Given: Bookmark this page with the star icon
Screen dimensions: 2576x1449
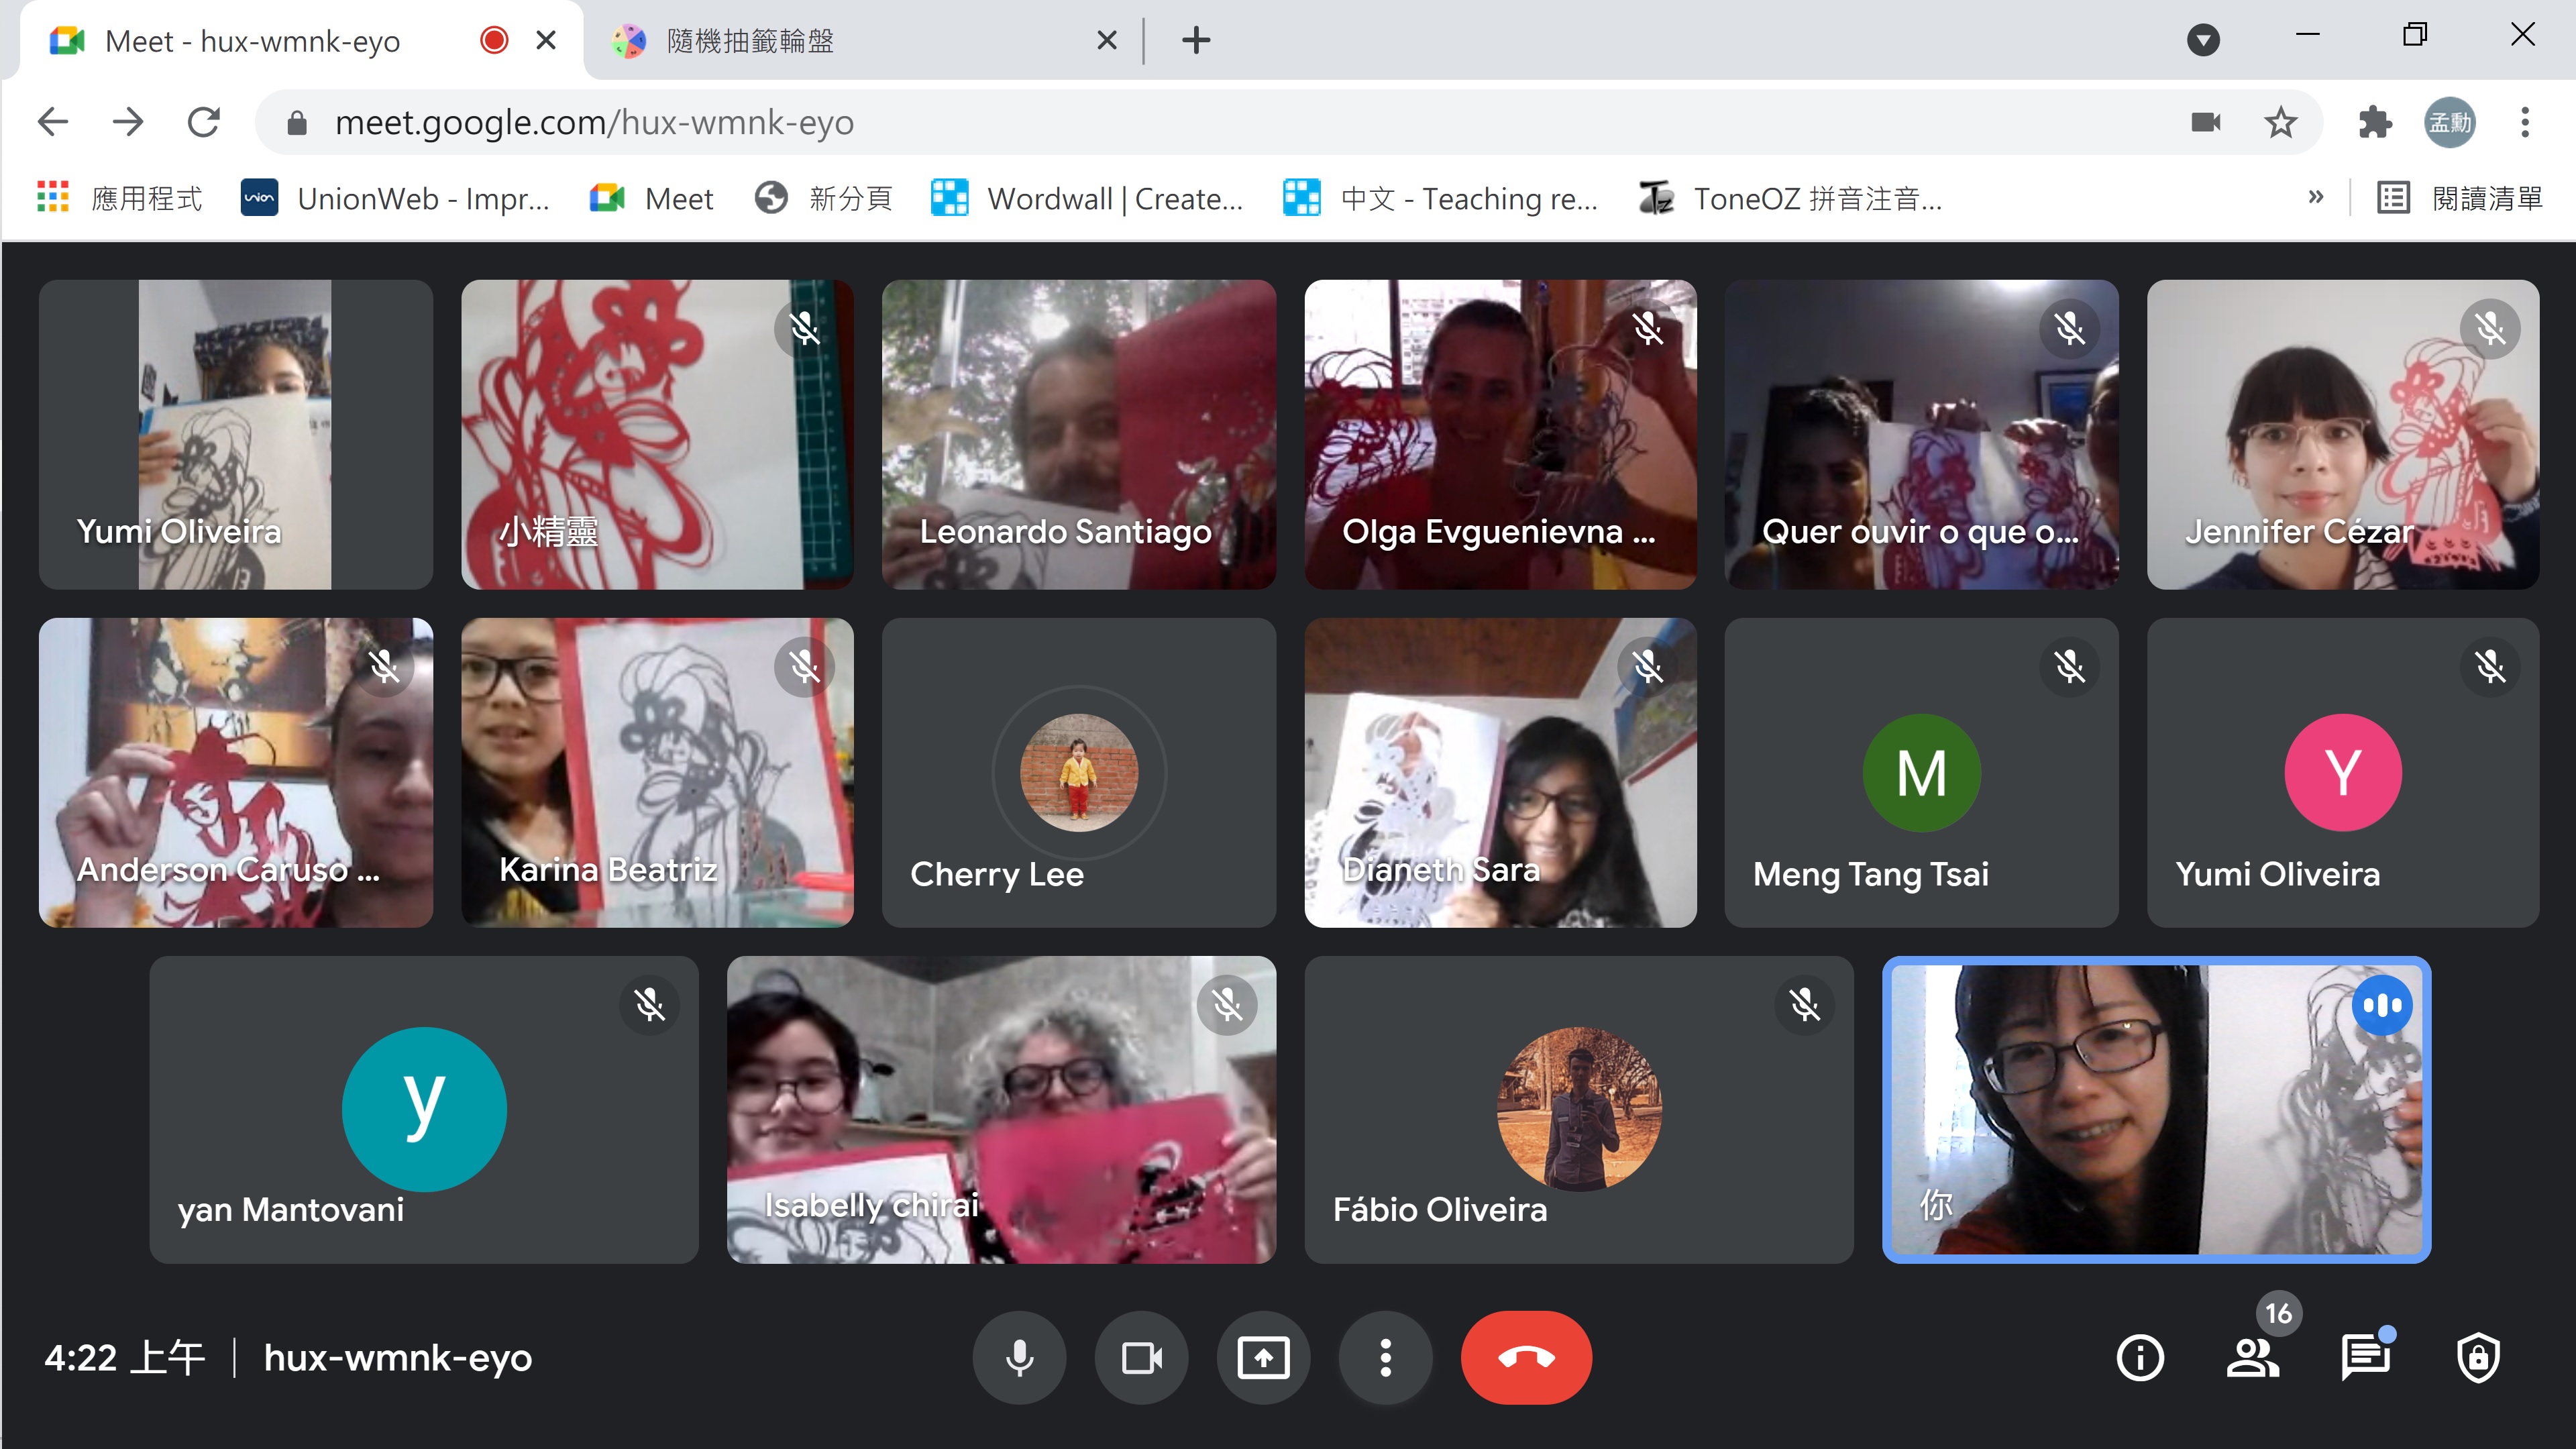Looking at the screenshot, I should [x=2280, y=123].
